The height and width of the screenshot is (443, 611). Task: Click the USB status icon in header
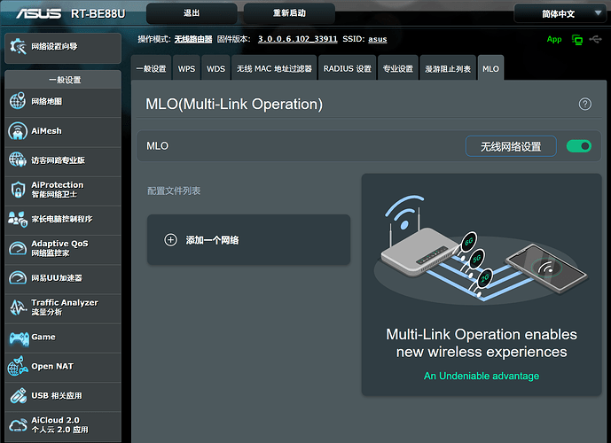pos(595,40)
